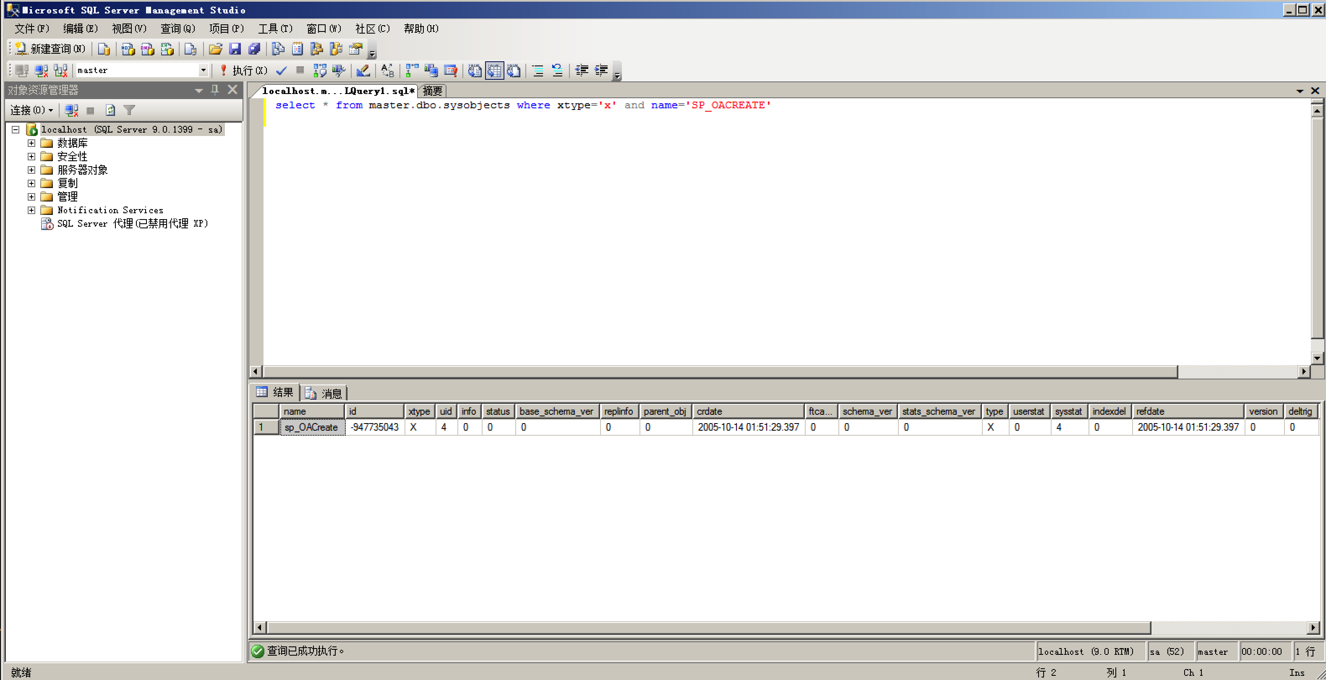
Task: Open the 工具(T) menu
Action: (275, 29)
